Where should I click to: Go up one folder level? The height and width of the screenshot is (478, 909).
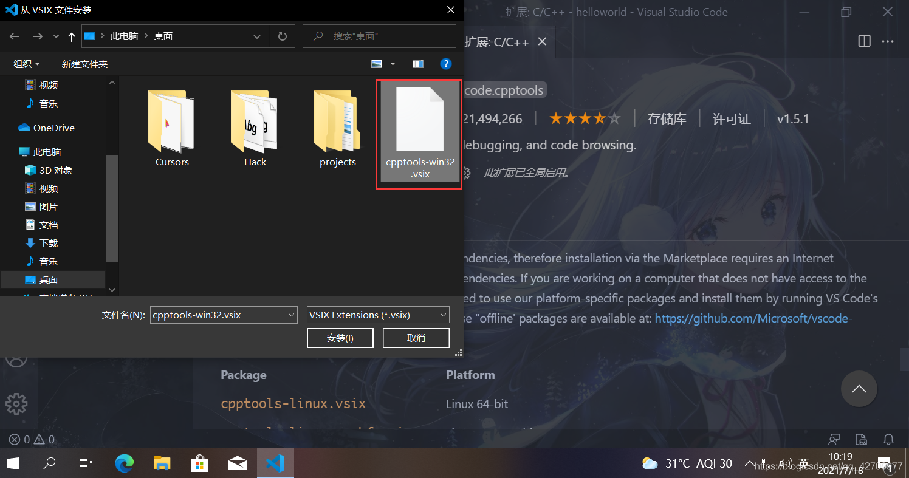tap(72, 36)
